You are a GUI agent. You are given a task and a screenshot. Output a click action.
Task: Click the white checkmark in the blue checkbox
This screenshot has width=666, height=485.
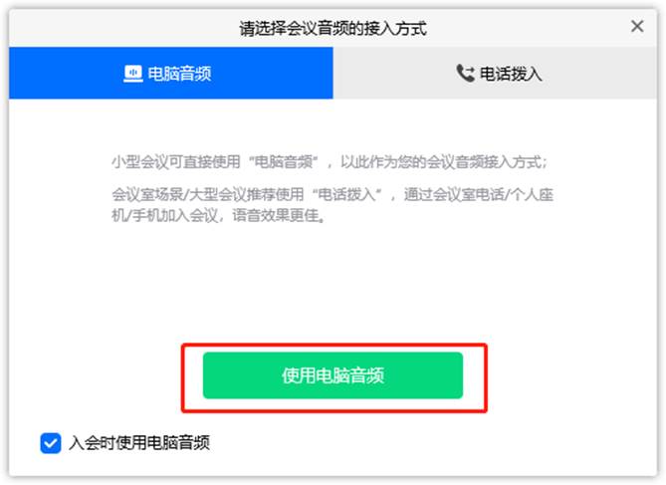51,443
